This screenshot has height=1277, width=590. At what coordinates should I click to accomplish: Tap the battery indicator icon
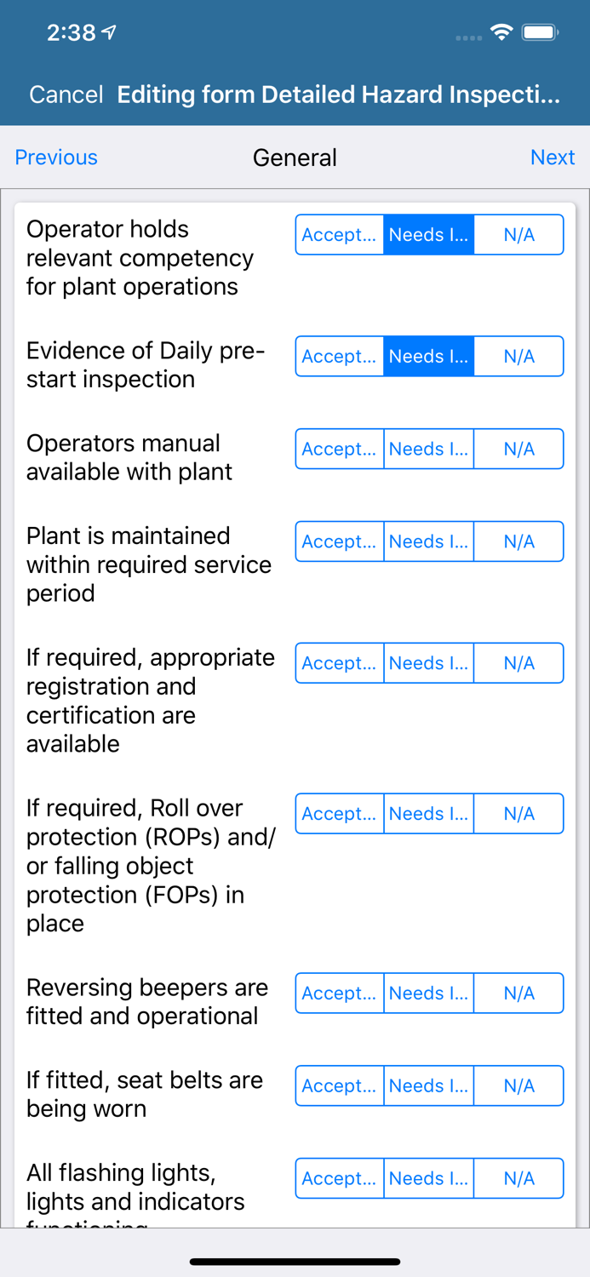pyautogui.click(x=540, y=33)
